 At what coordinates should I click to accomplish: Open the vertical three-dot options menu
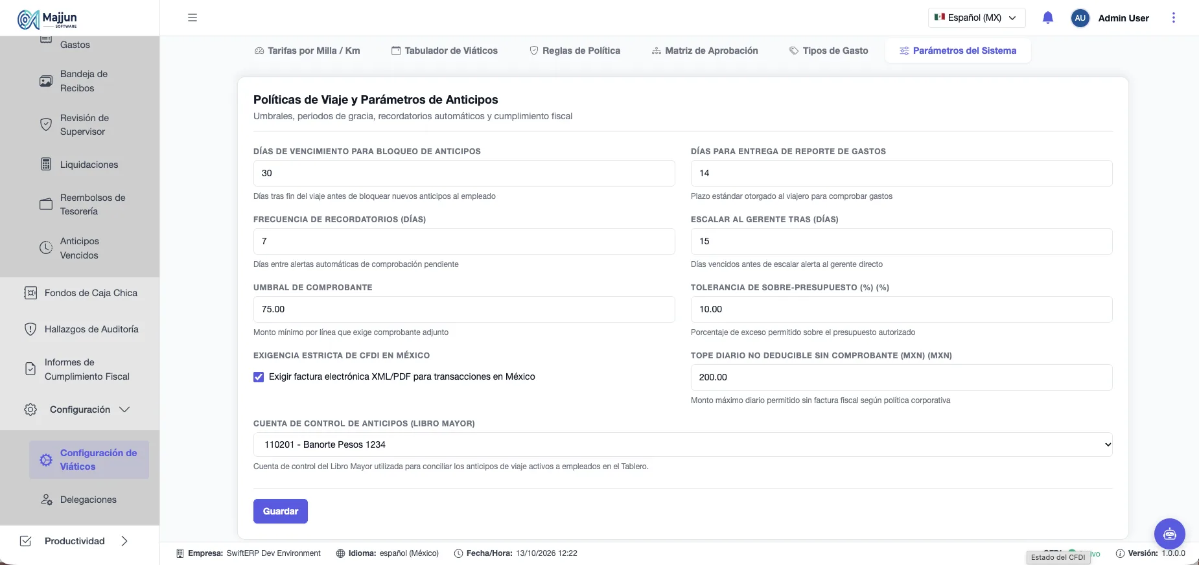click(x=1173, y=17)
